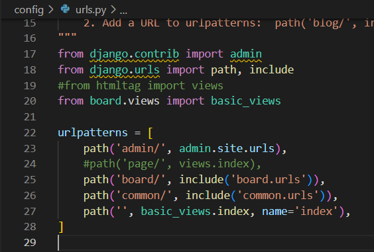Screen dimensions: 374x252
Task: Click the opening yellow bracket on line 22
Action: click(151, 133)
